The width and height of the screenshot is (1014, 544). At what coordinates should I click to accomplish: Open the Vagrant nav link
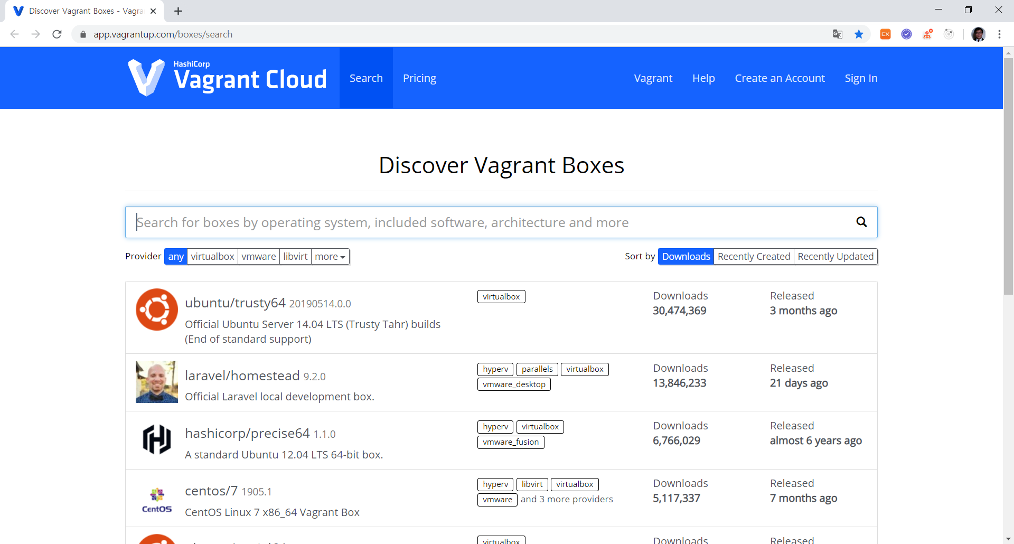click(x=653, y=78)
